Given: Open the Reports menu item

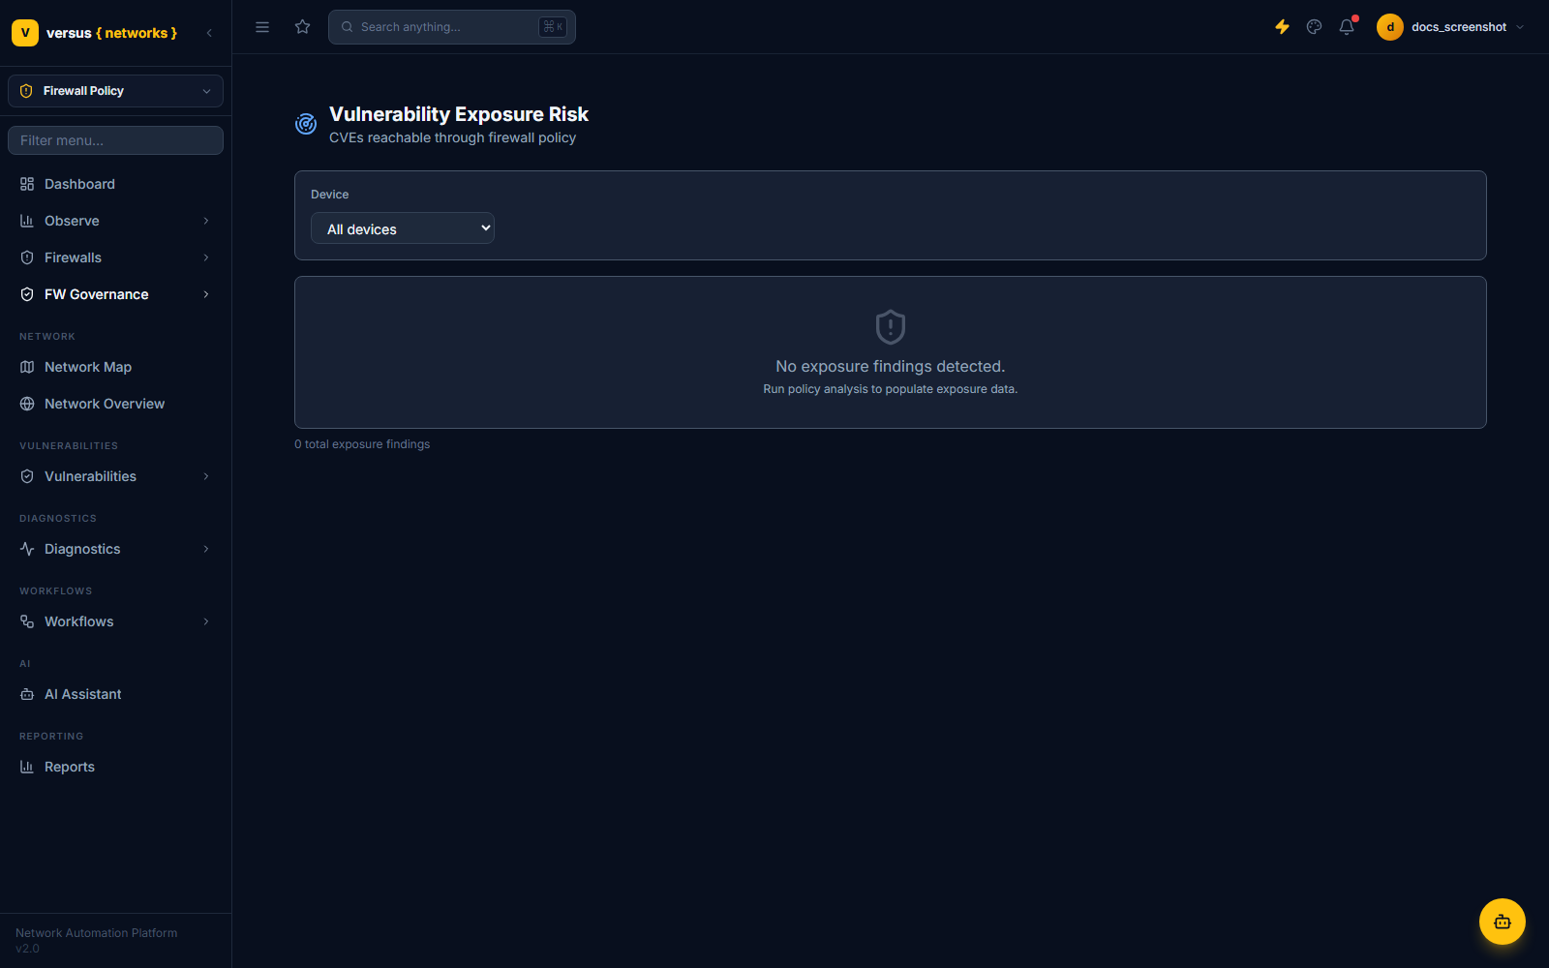Looking at the screenshot, I should tap(116, 767).
